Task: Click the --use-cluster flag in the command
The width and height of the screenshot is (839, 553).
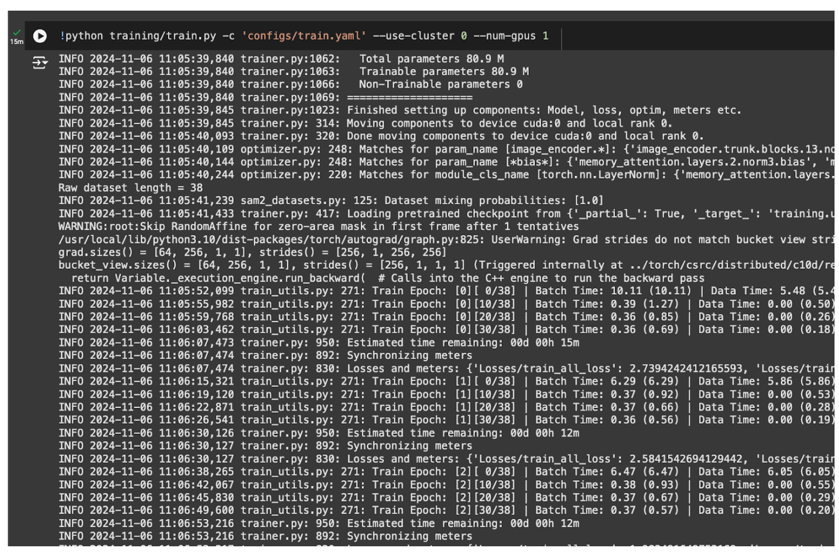Action: tap(413, 36)
